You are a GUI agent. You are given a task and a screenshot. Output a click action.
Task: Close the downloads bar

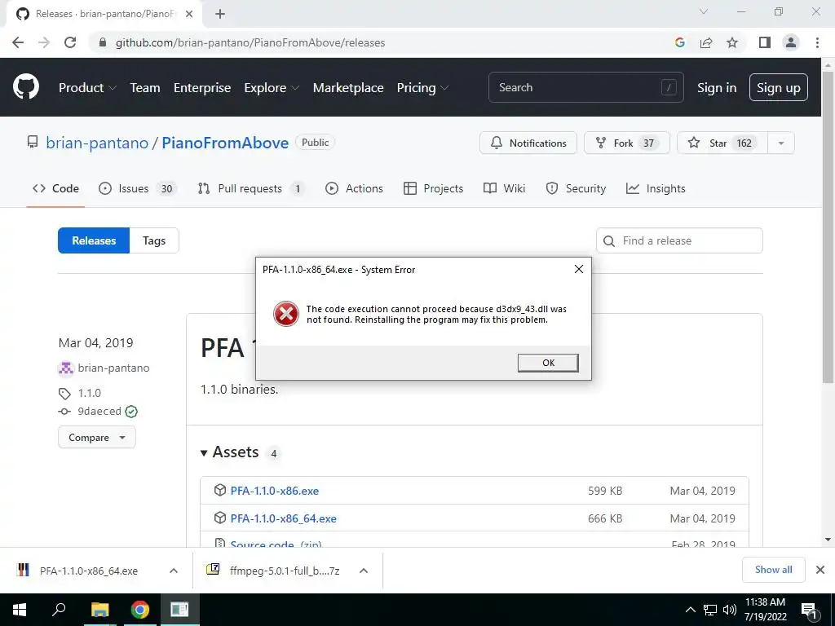click(x=820, y=570)
